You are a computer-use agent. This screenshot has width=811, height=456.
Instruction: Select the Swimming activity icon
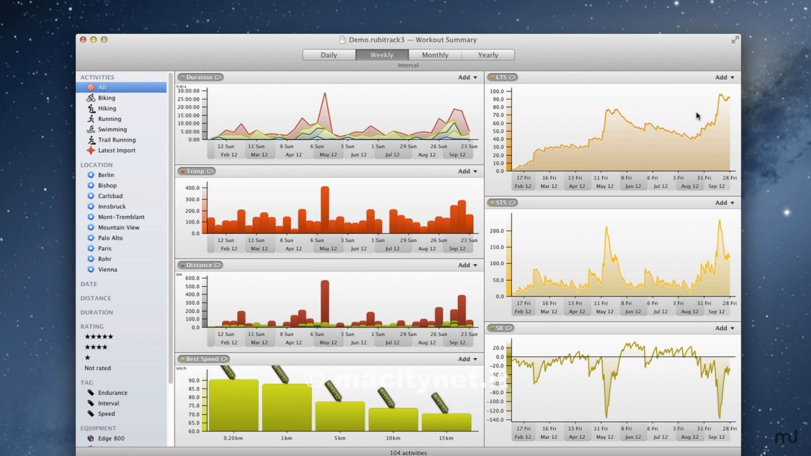click(x=91, y=129)
